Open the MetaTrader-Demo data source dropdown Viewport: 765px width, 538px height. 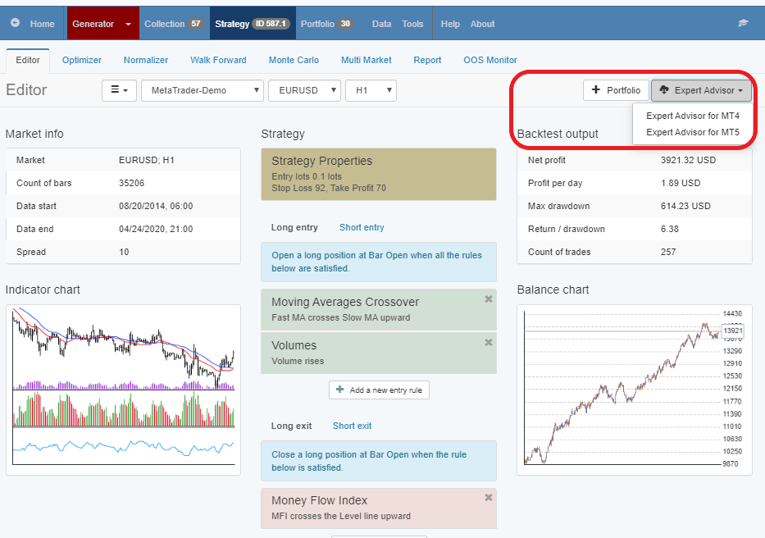pyautogui.click(x=203, y=90)
